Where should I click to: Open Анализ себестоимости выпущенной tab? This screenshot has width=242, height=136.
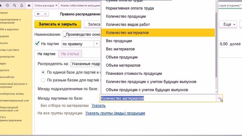80,5
